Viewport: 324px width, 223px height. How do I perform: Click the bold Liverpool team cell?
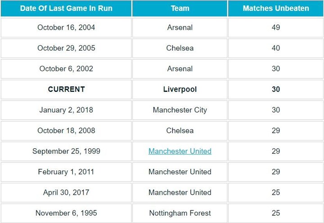180,90
